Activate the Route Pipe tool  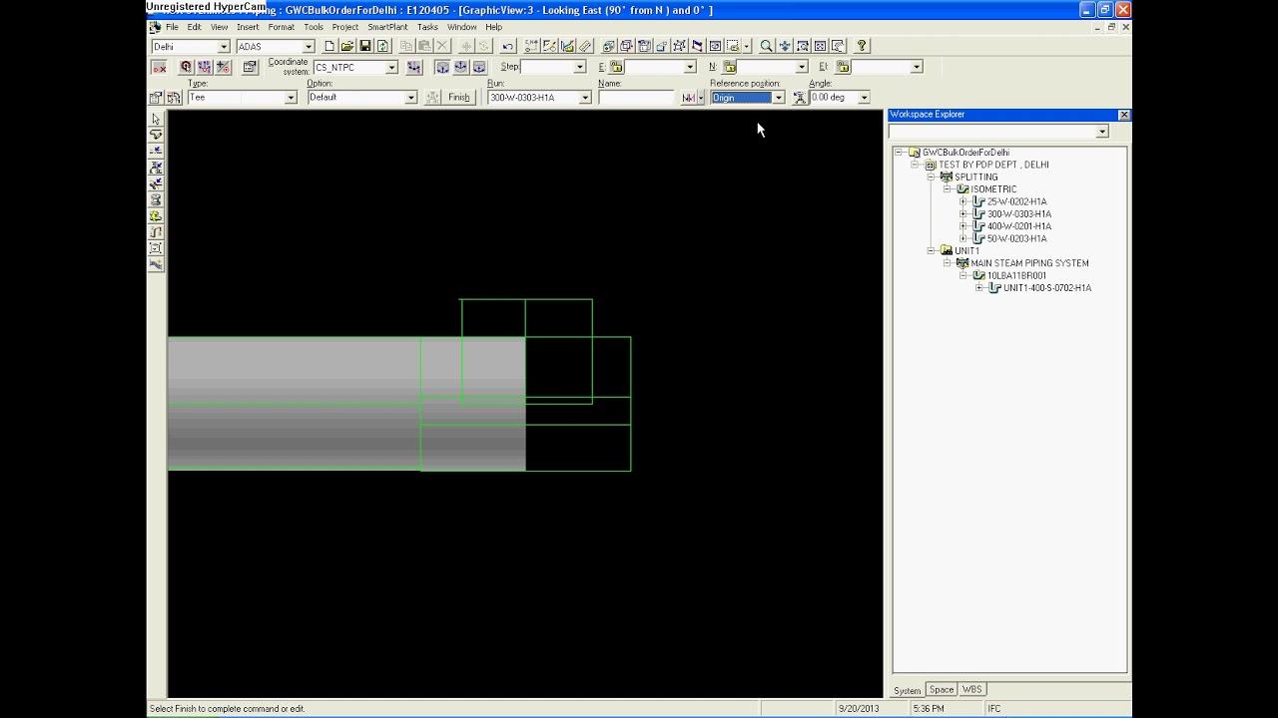tap(156, 135)
